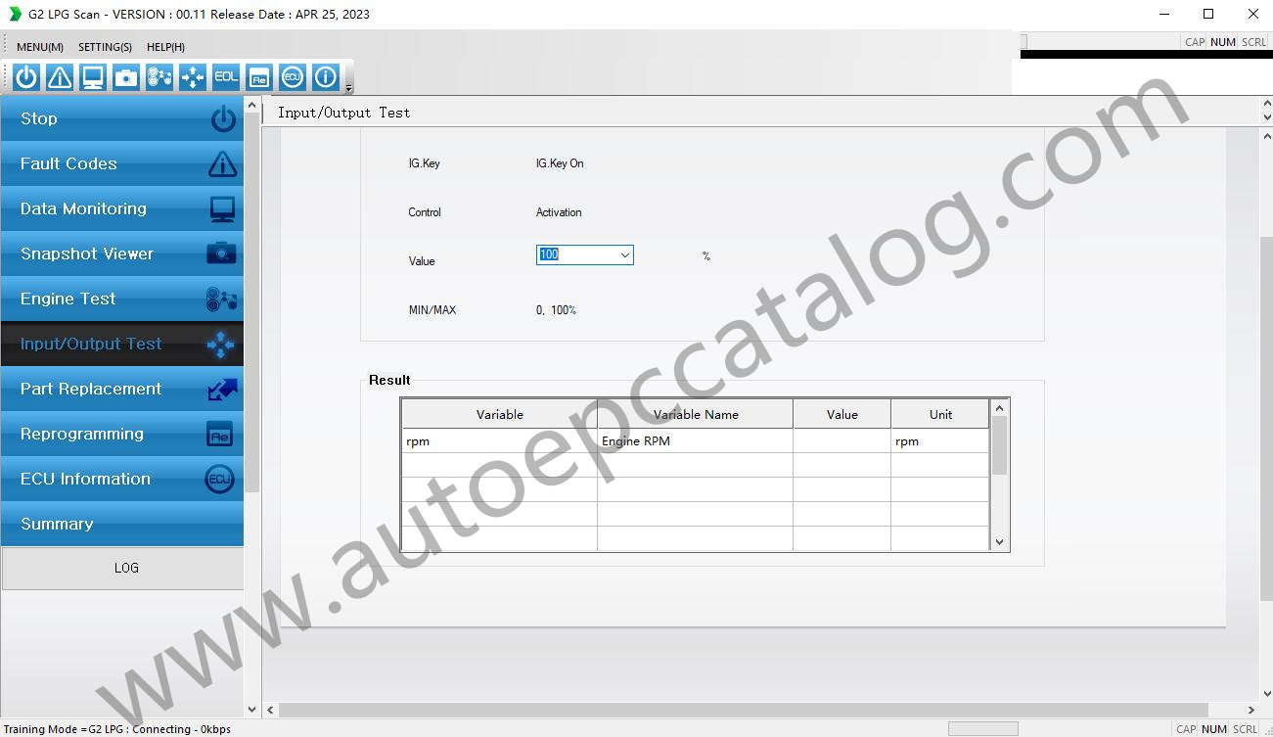Click the engine test gears toolbar icon
This screenshot has width=1273, height=737.
point(159,77)
